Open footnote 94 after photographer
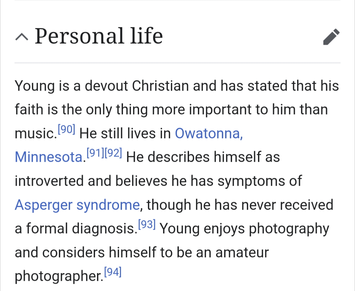Viewport: 355px width, 291px height. tap(113, 272)
